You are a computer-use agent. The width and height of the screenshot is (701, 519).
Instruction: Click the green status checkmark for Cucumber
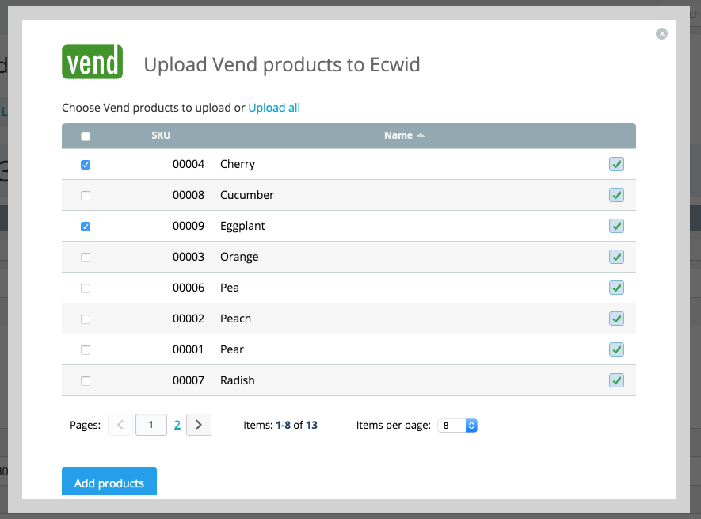[616, 195]
